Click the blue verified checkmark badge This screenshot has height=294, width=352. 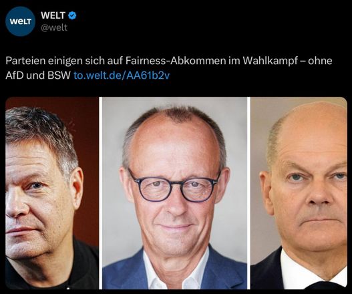(72, 15)
